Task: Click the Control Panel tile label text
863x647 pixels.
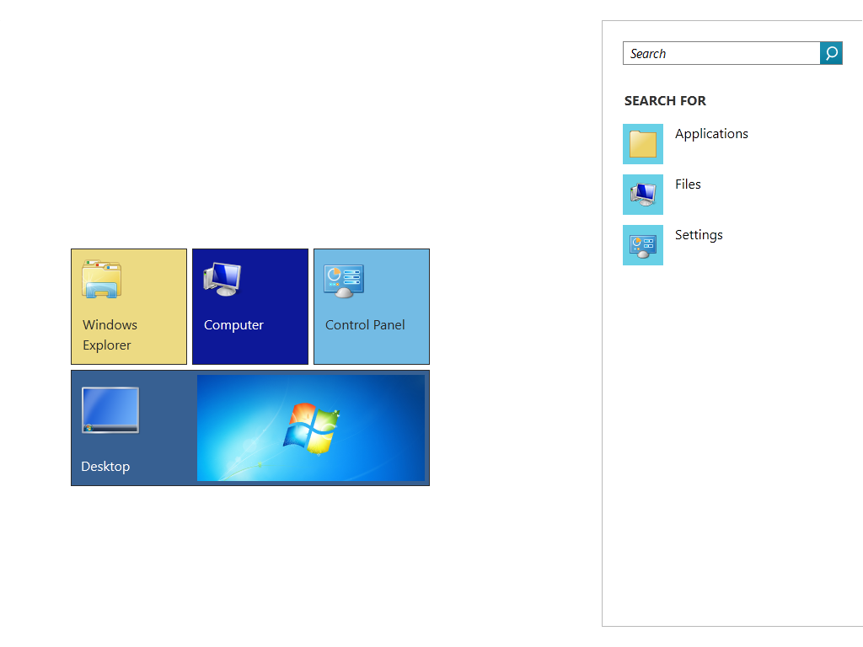Action: coord(365,324)
